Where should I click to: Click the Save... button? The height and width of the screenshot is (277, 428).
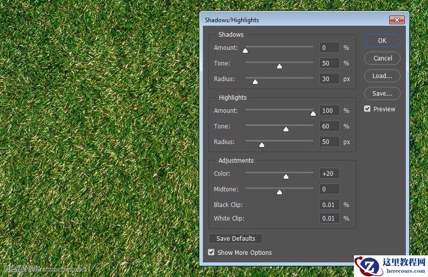pyautogui.click(x=382, y=93)
